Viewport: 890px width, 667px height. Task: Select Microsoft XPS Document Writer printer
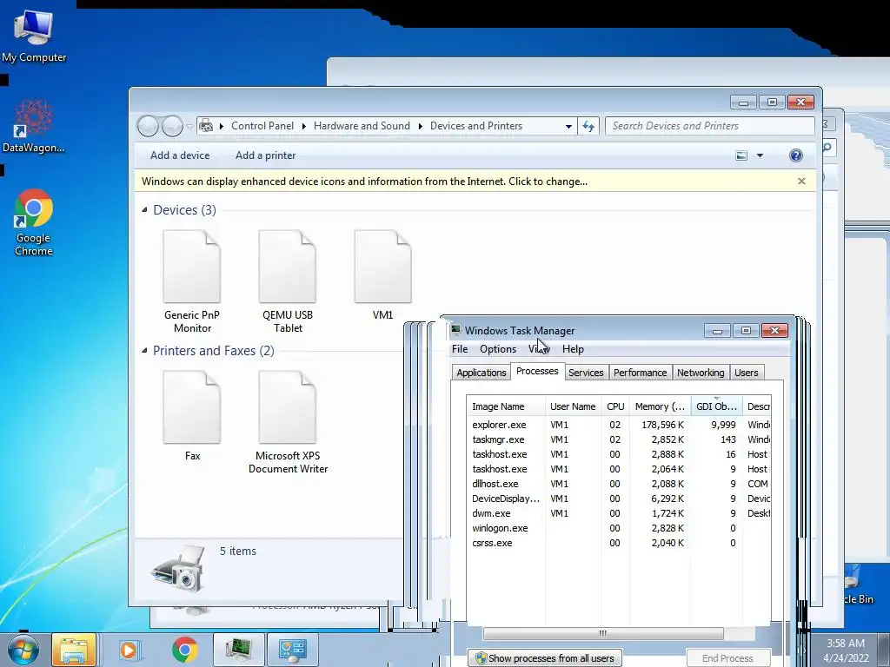coord(288,423)
